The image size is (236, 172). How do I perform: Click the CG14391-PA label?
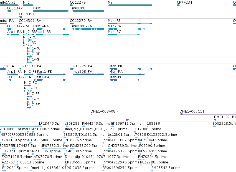[x=31, y=66]
